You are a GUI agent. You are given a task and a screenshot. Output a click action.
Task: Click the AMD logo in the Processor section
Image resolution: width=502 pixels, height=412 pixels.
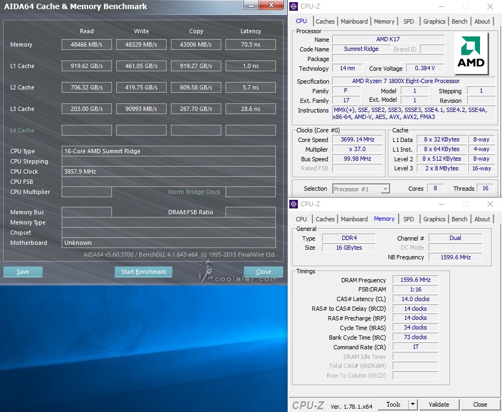(x=471, y=53)
